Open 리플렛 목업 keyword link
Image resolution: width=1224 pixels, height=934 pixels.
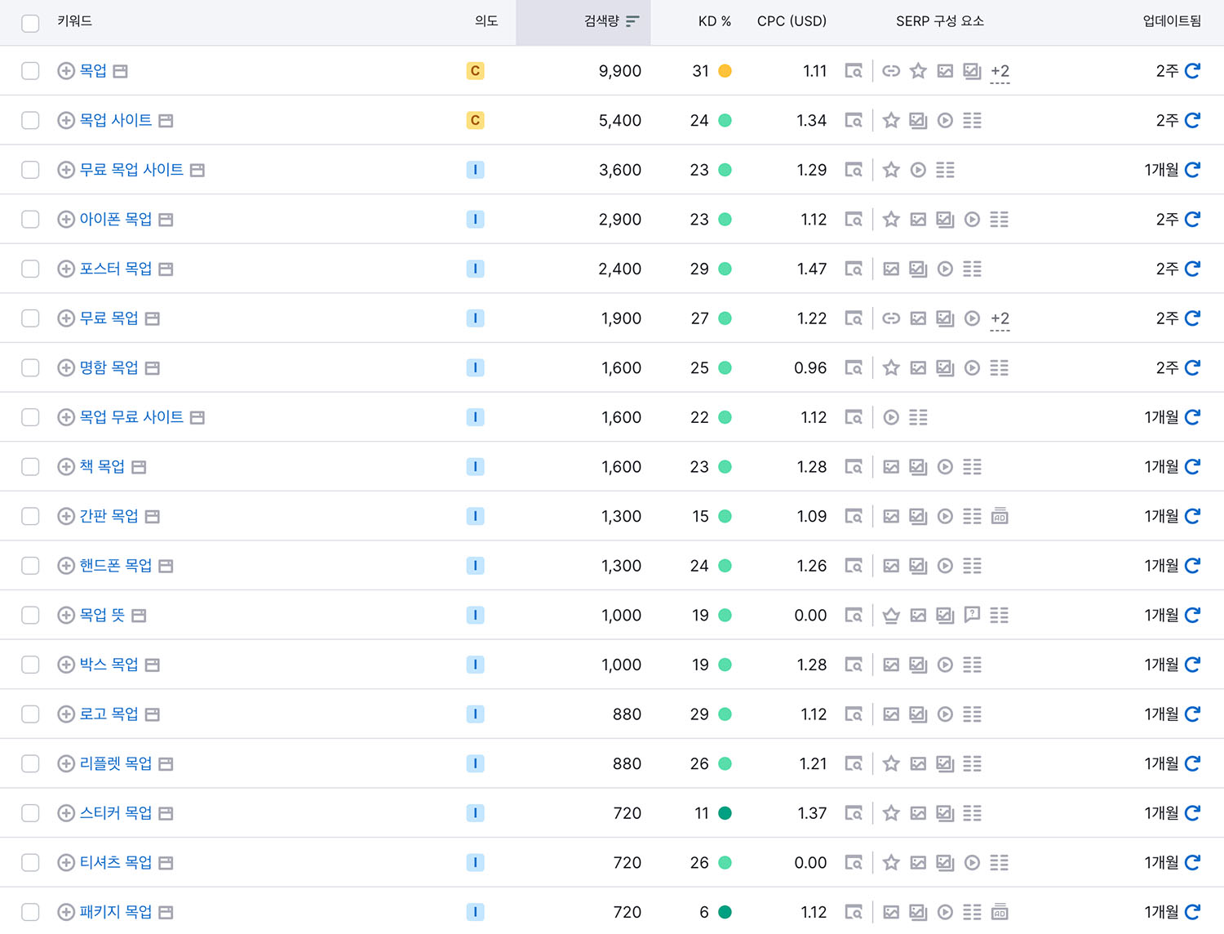(116, 763)
